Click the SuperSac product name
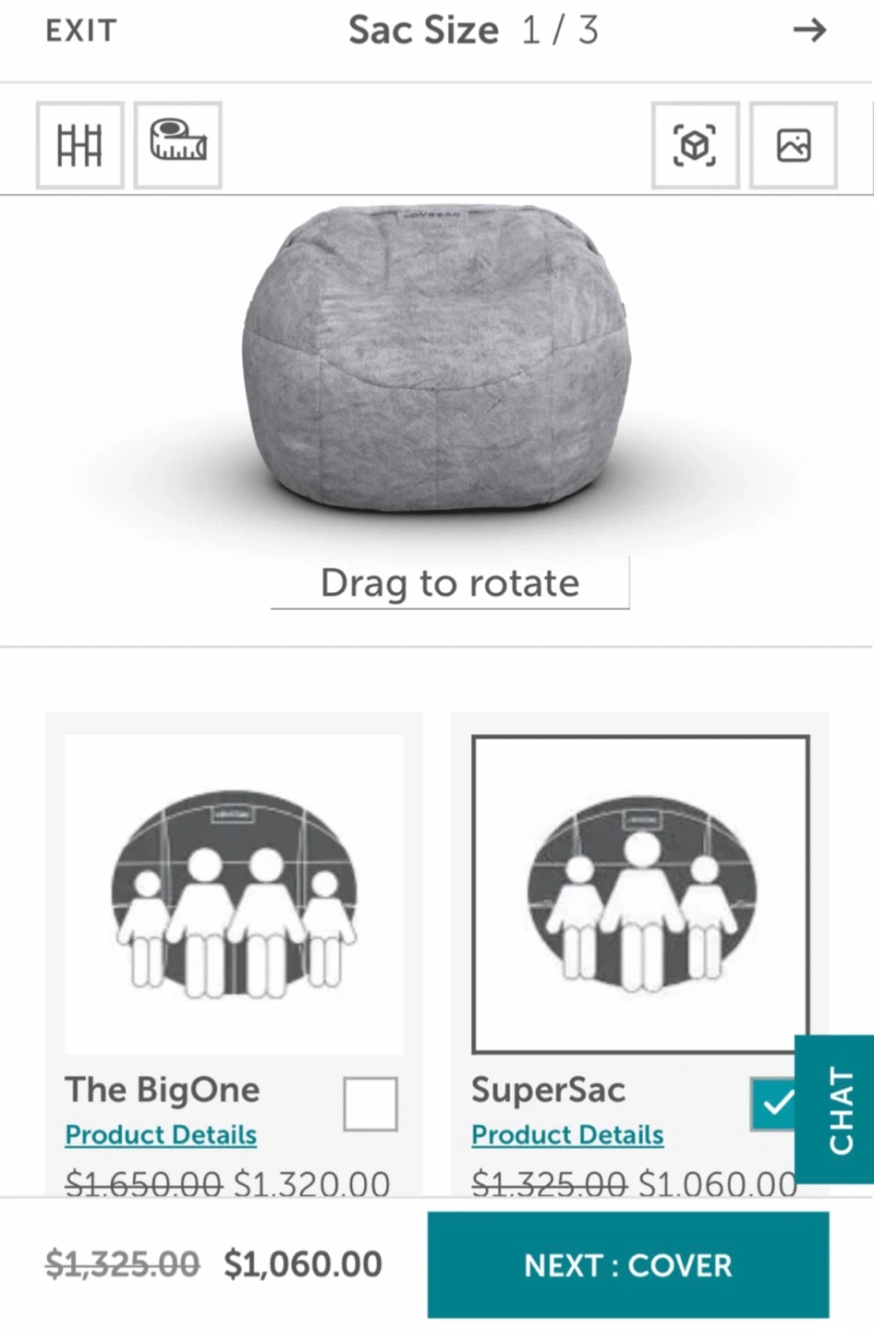The width and height of the screenshot is (874, 1330). [x=549, y=1090]
